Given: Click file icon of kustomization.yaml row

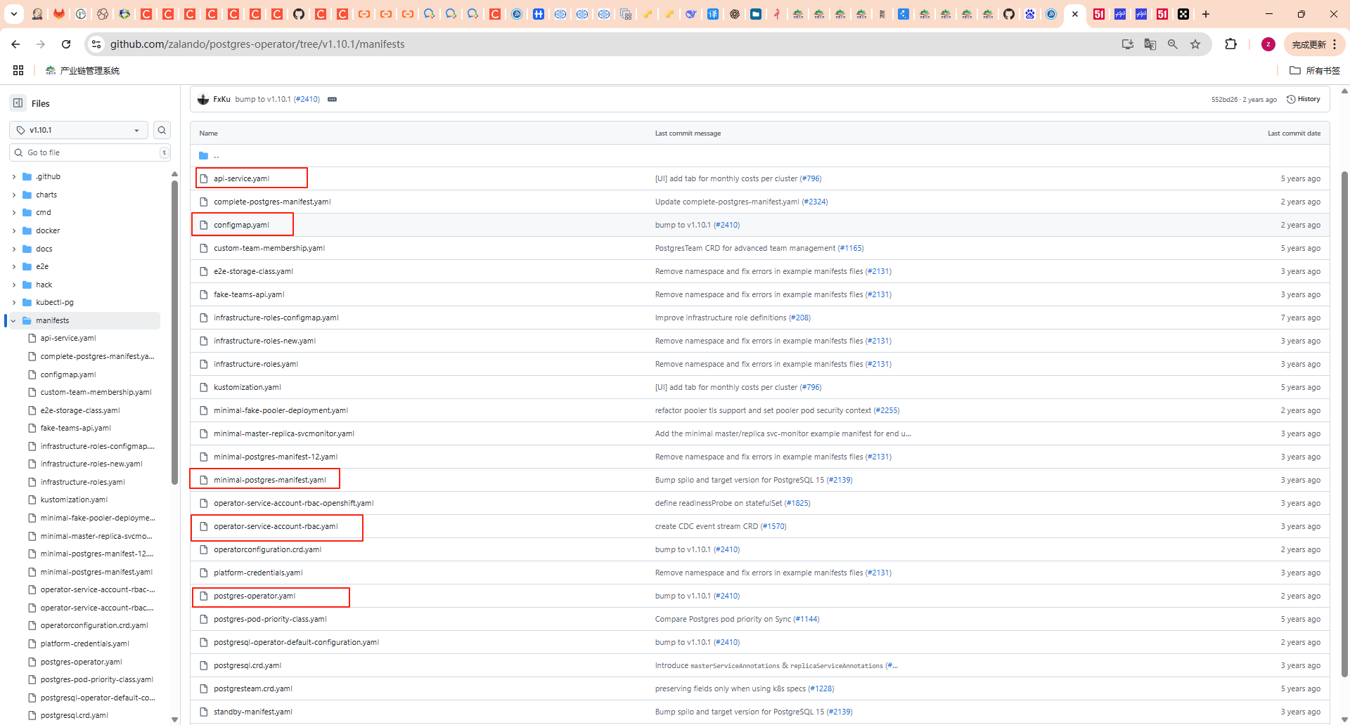Looking at the screenshot, I should point(204,387).
